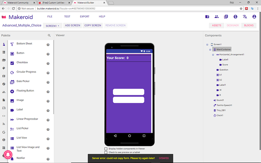The width and height of the screenshot is (261, 163).
Task: Switch to the Custom ListView browser tab
Action: [x=54, y=3]
